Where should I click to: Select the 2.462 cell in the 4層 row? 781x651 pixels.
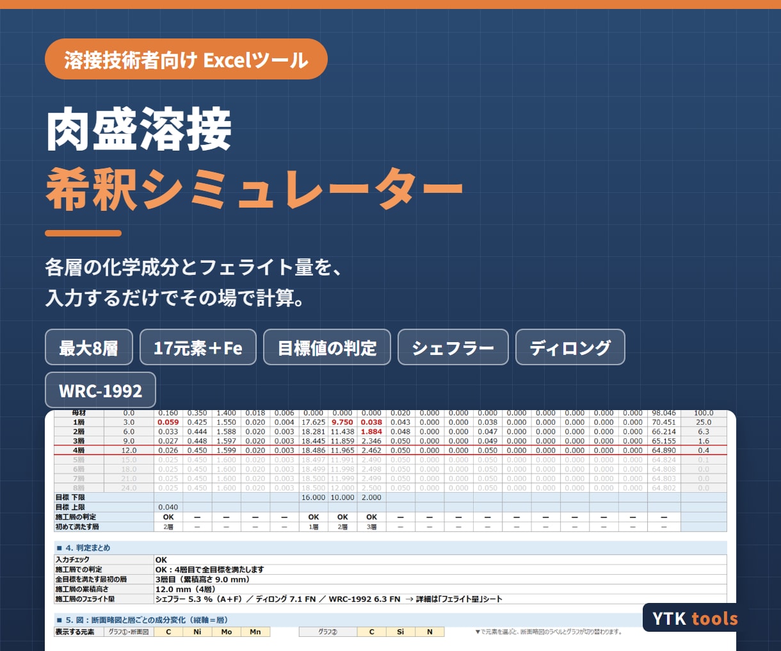(371, 450)
